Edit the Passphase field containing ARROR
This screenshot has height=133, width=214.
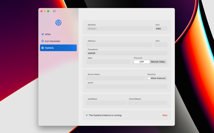tap(127, 53)
